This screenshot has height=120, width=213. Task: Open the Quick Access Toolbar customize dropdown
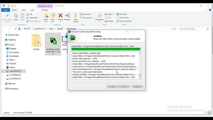(x=15, y=6)
